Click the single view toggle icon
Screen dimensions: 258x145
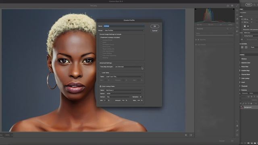pyautogui.click(x=186, y=135)
